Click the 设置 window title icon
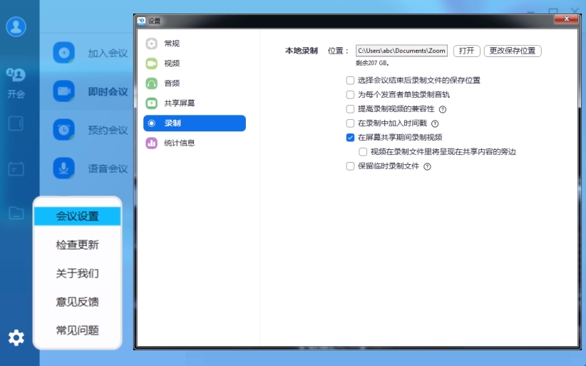The image size is (586, 366). (x=141, y=21)
